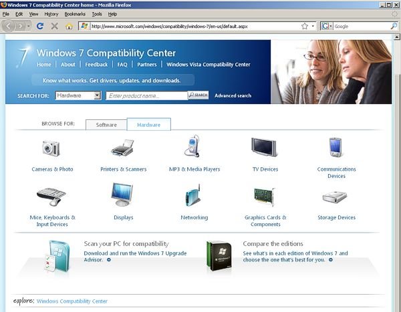
Task: Go back with the browser Back arrow
Action: (x=9, y=26)
